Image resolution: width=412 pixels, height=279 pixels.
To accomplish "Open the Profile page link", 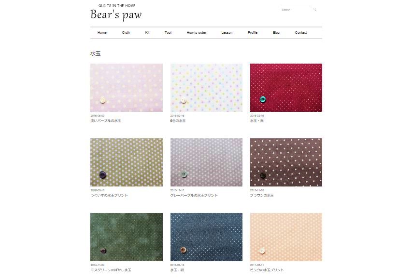I will 253,32.
